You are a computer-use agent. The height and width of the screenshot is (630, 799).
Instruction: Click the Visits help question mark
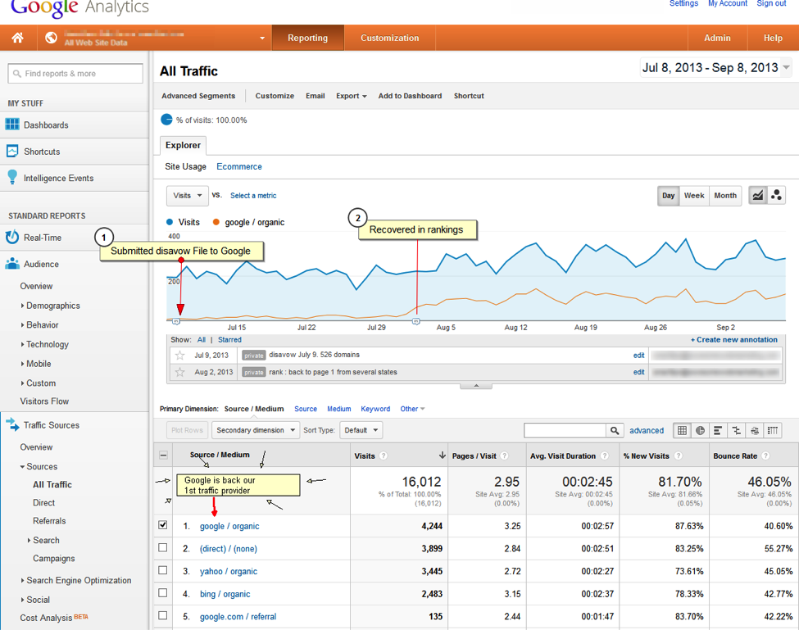pyautogui.click(x=384, y=456)
